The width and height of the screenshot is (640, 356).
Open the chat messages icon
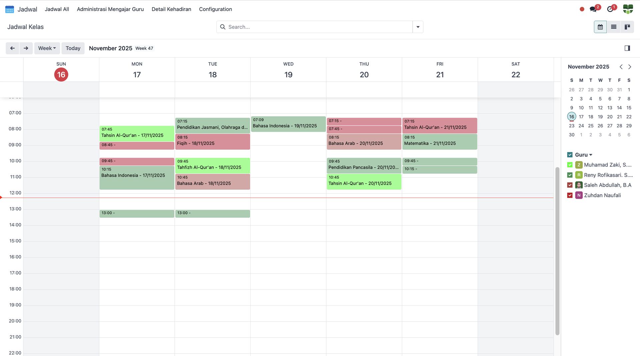[x=593, y=9]
